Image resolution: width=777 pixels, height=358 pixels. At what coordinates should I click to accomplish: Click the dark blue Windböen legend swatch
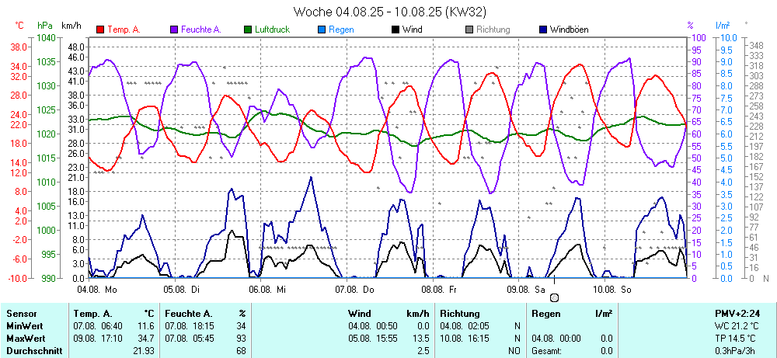(x=543, y=30)
